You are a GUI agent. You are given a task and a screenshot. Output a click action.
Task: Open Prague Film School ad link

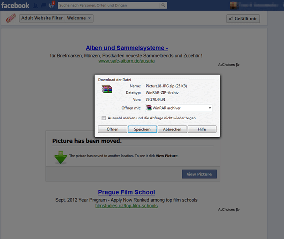coord(127,192)
